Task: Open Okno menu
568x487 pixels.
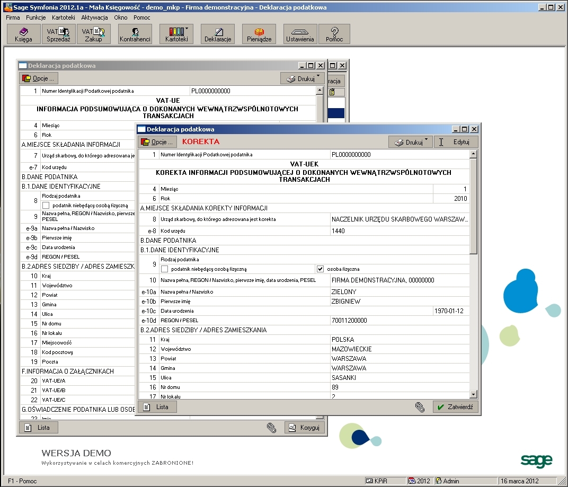Action: point(121,17)
